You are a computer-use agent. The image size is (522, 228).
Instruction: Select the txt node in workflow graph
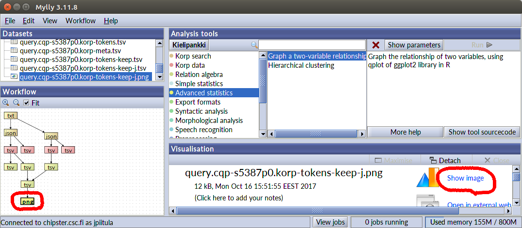tap(11, 115)
